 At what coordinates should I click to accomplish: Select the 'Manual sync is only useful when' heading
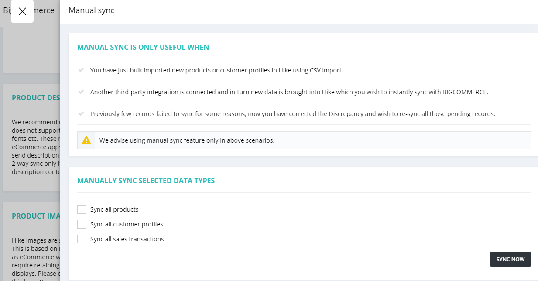point(143,47)
